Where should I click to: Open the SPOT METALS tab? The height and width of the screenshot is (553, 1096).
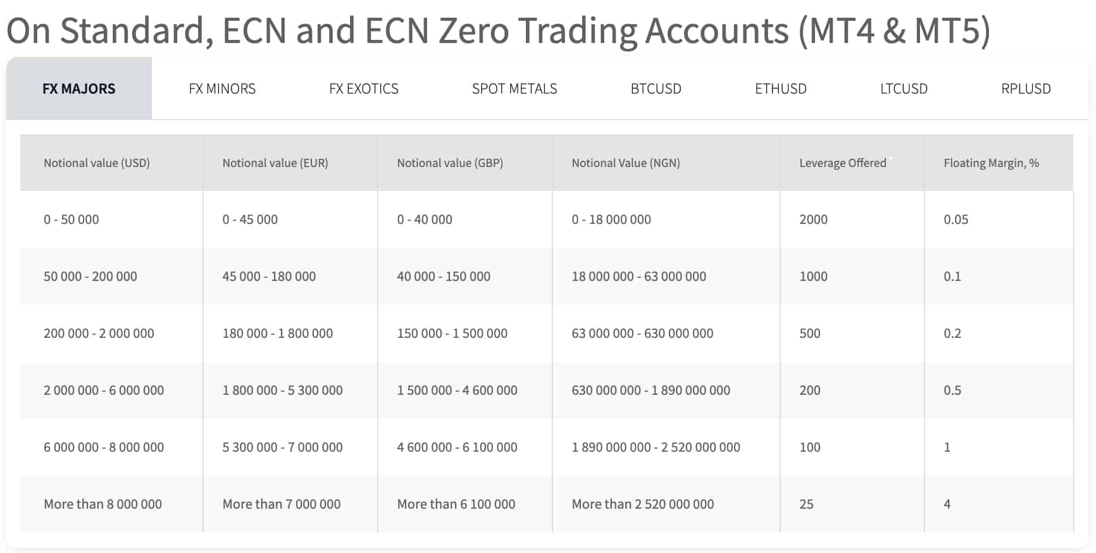514,89
